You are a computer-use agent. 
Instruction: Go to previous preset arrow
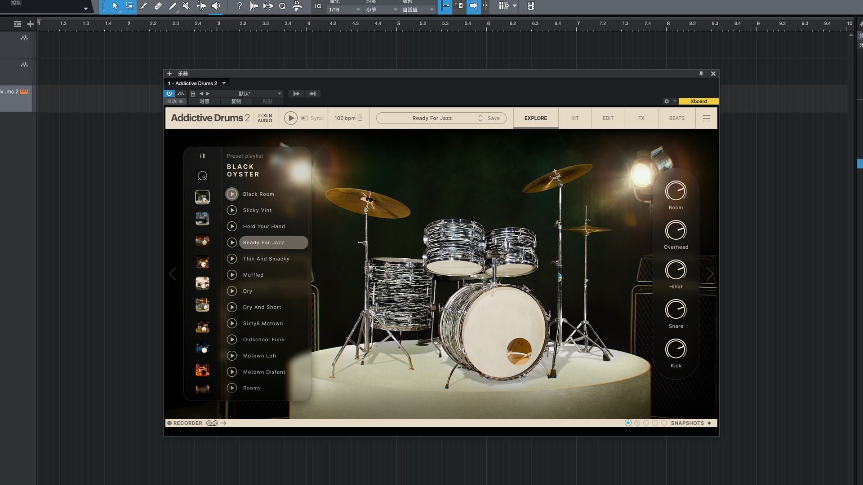coord(201,93)
